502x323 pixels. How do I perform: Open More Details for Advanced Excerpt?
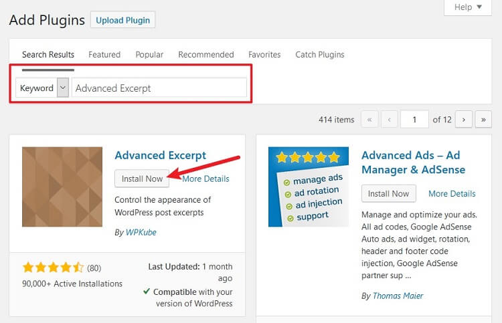click(205, 179)
